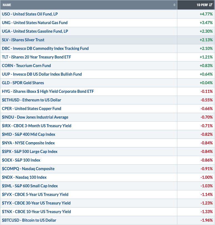Click the -0.55% value for $ETHUSD
The width and height of the screenshot is (215, 225).
click(x=206, y=100)
